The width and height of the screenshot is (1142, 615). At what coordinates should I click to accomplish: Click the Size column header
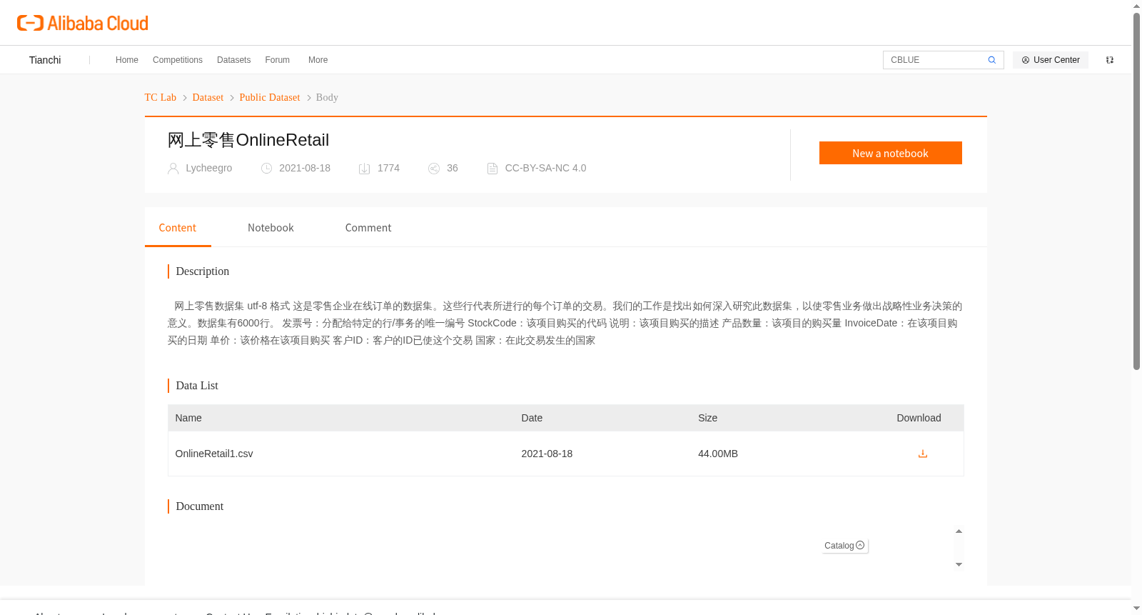click(708, 418)
